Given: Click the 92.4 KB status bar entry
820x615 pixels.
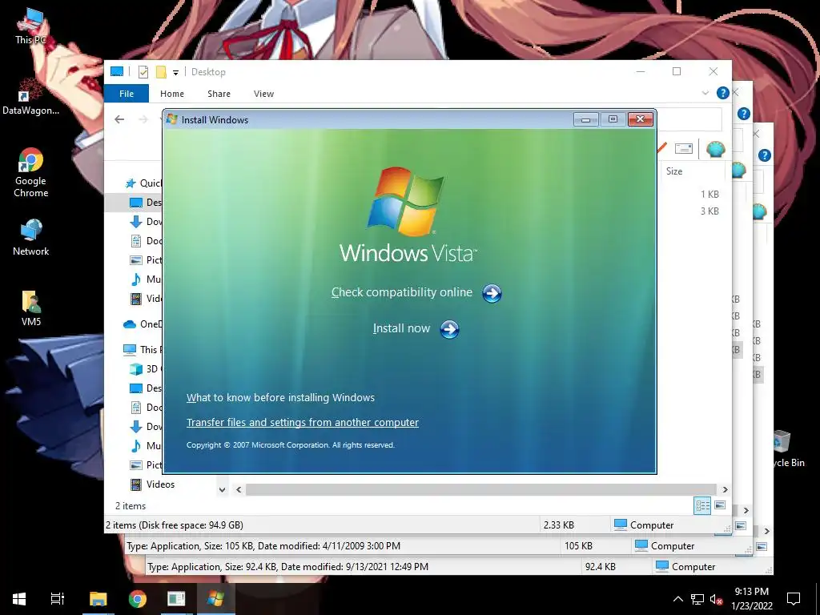Looking at the screenshot, I should (601, 567).
